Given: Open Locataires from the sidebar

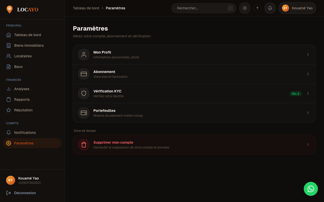Looking at the screenshot, I should [23, 56].
